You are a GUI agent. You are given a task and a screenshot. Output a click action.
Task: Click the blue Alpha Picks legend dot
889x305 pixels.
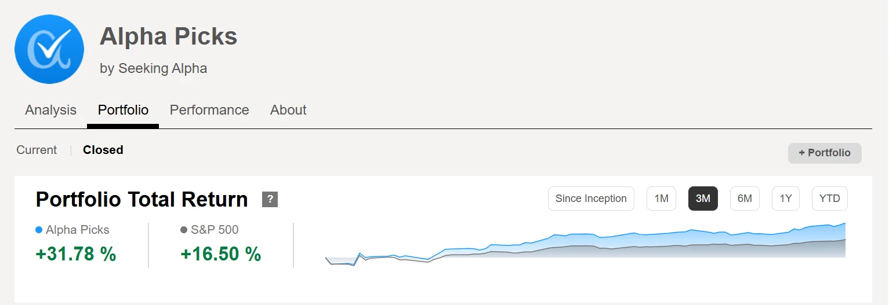pyautogui.click(x=39, y=230)
